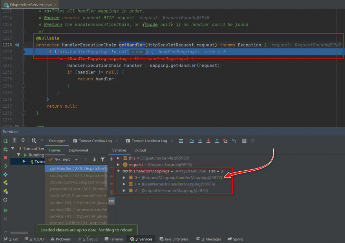Toggle the breakpoint at line 1228
Screen dimensions: 345x243
pos(17,45)
